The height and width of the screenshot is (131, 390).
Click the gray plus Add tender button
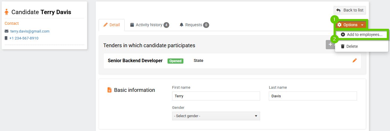tap(330, 45)
